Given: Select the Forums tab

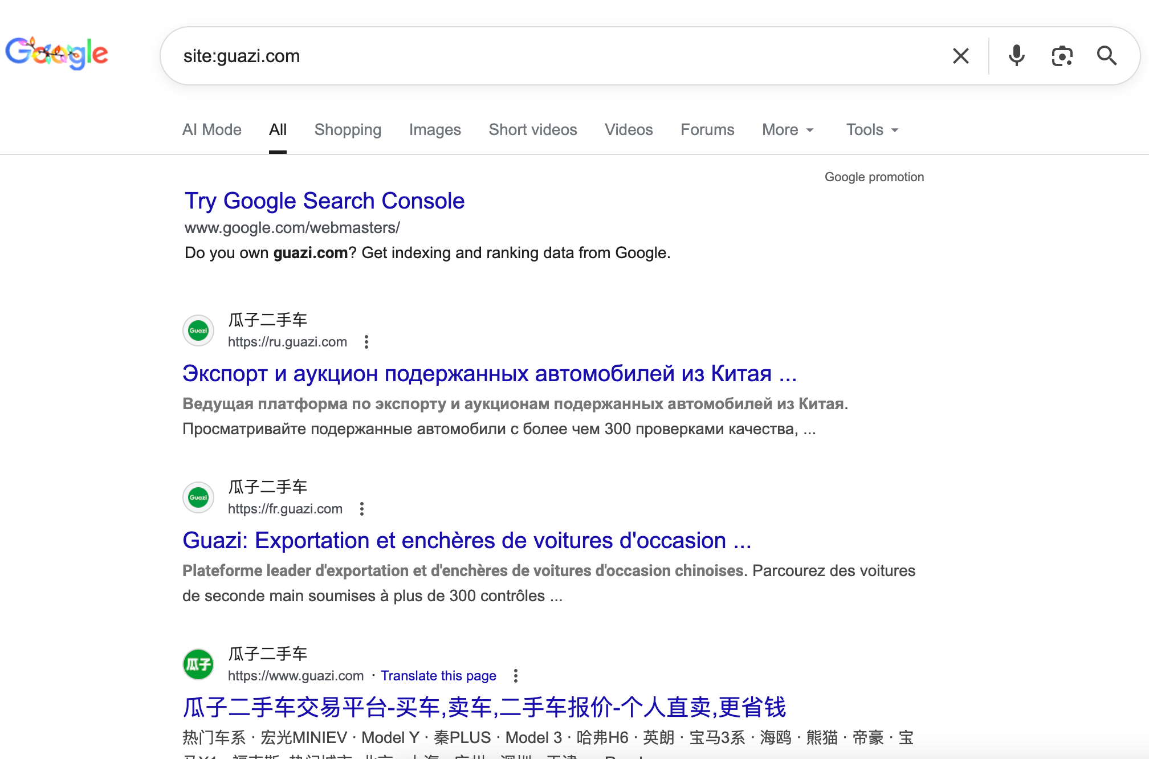Looking at the screenshot, I should click(x=707, y=130).
